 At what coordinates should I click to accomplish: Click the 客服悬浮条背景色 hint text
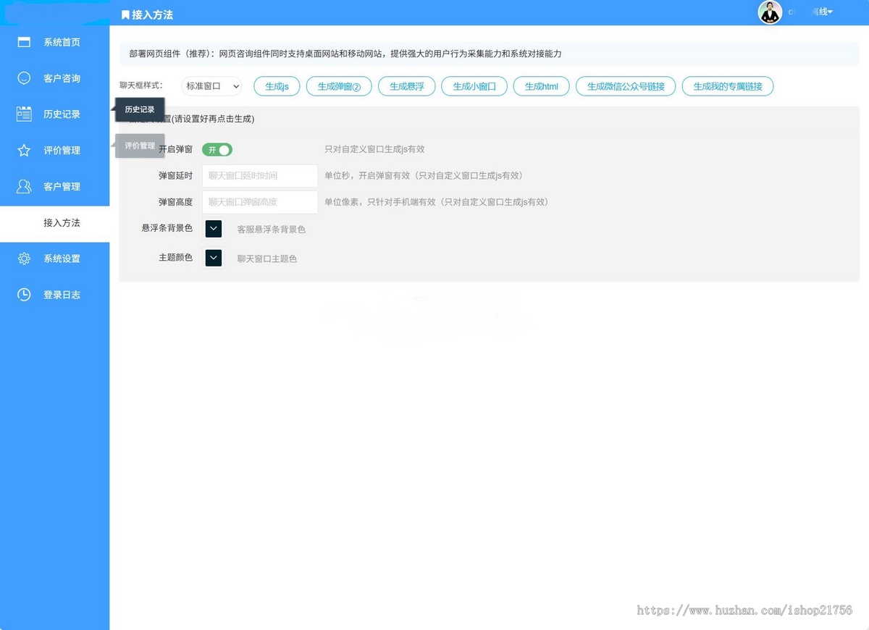pos(272,230)
